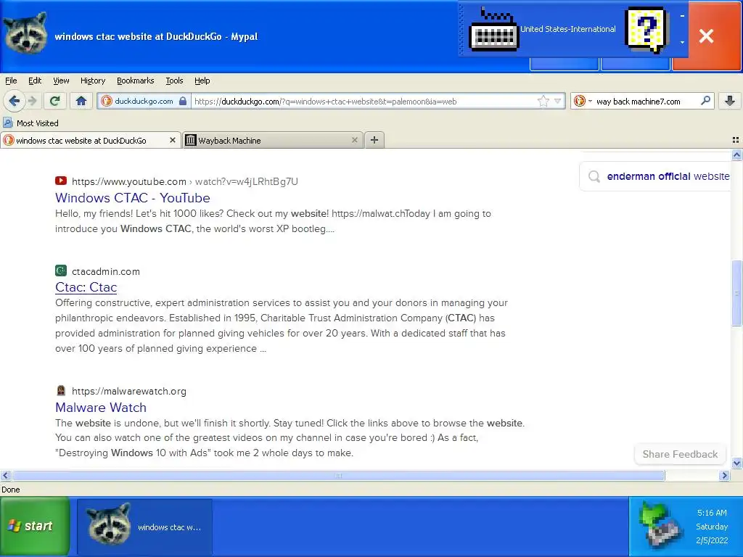The width and height of the screenshot is (743, 557).
Task: Click the vertical scrollbar down arrow
Action: click(x=736, y=463)
